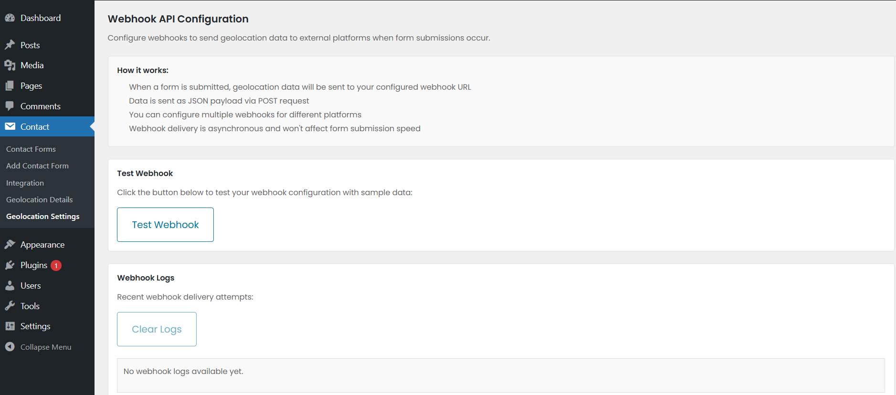The image size is (896, 395).
Task: Open Settings via the sliders icon
Action: (10, 326)
